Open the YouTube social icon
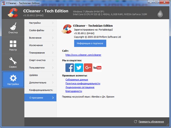Image resolution: width=171 pixels, height=128 pixels. click(97, 68)
